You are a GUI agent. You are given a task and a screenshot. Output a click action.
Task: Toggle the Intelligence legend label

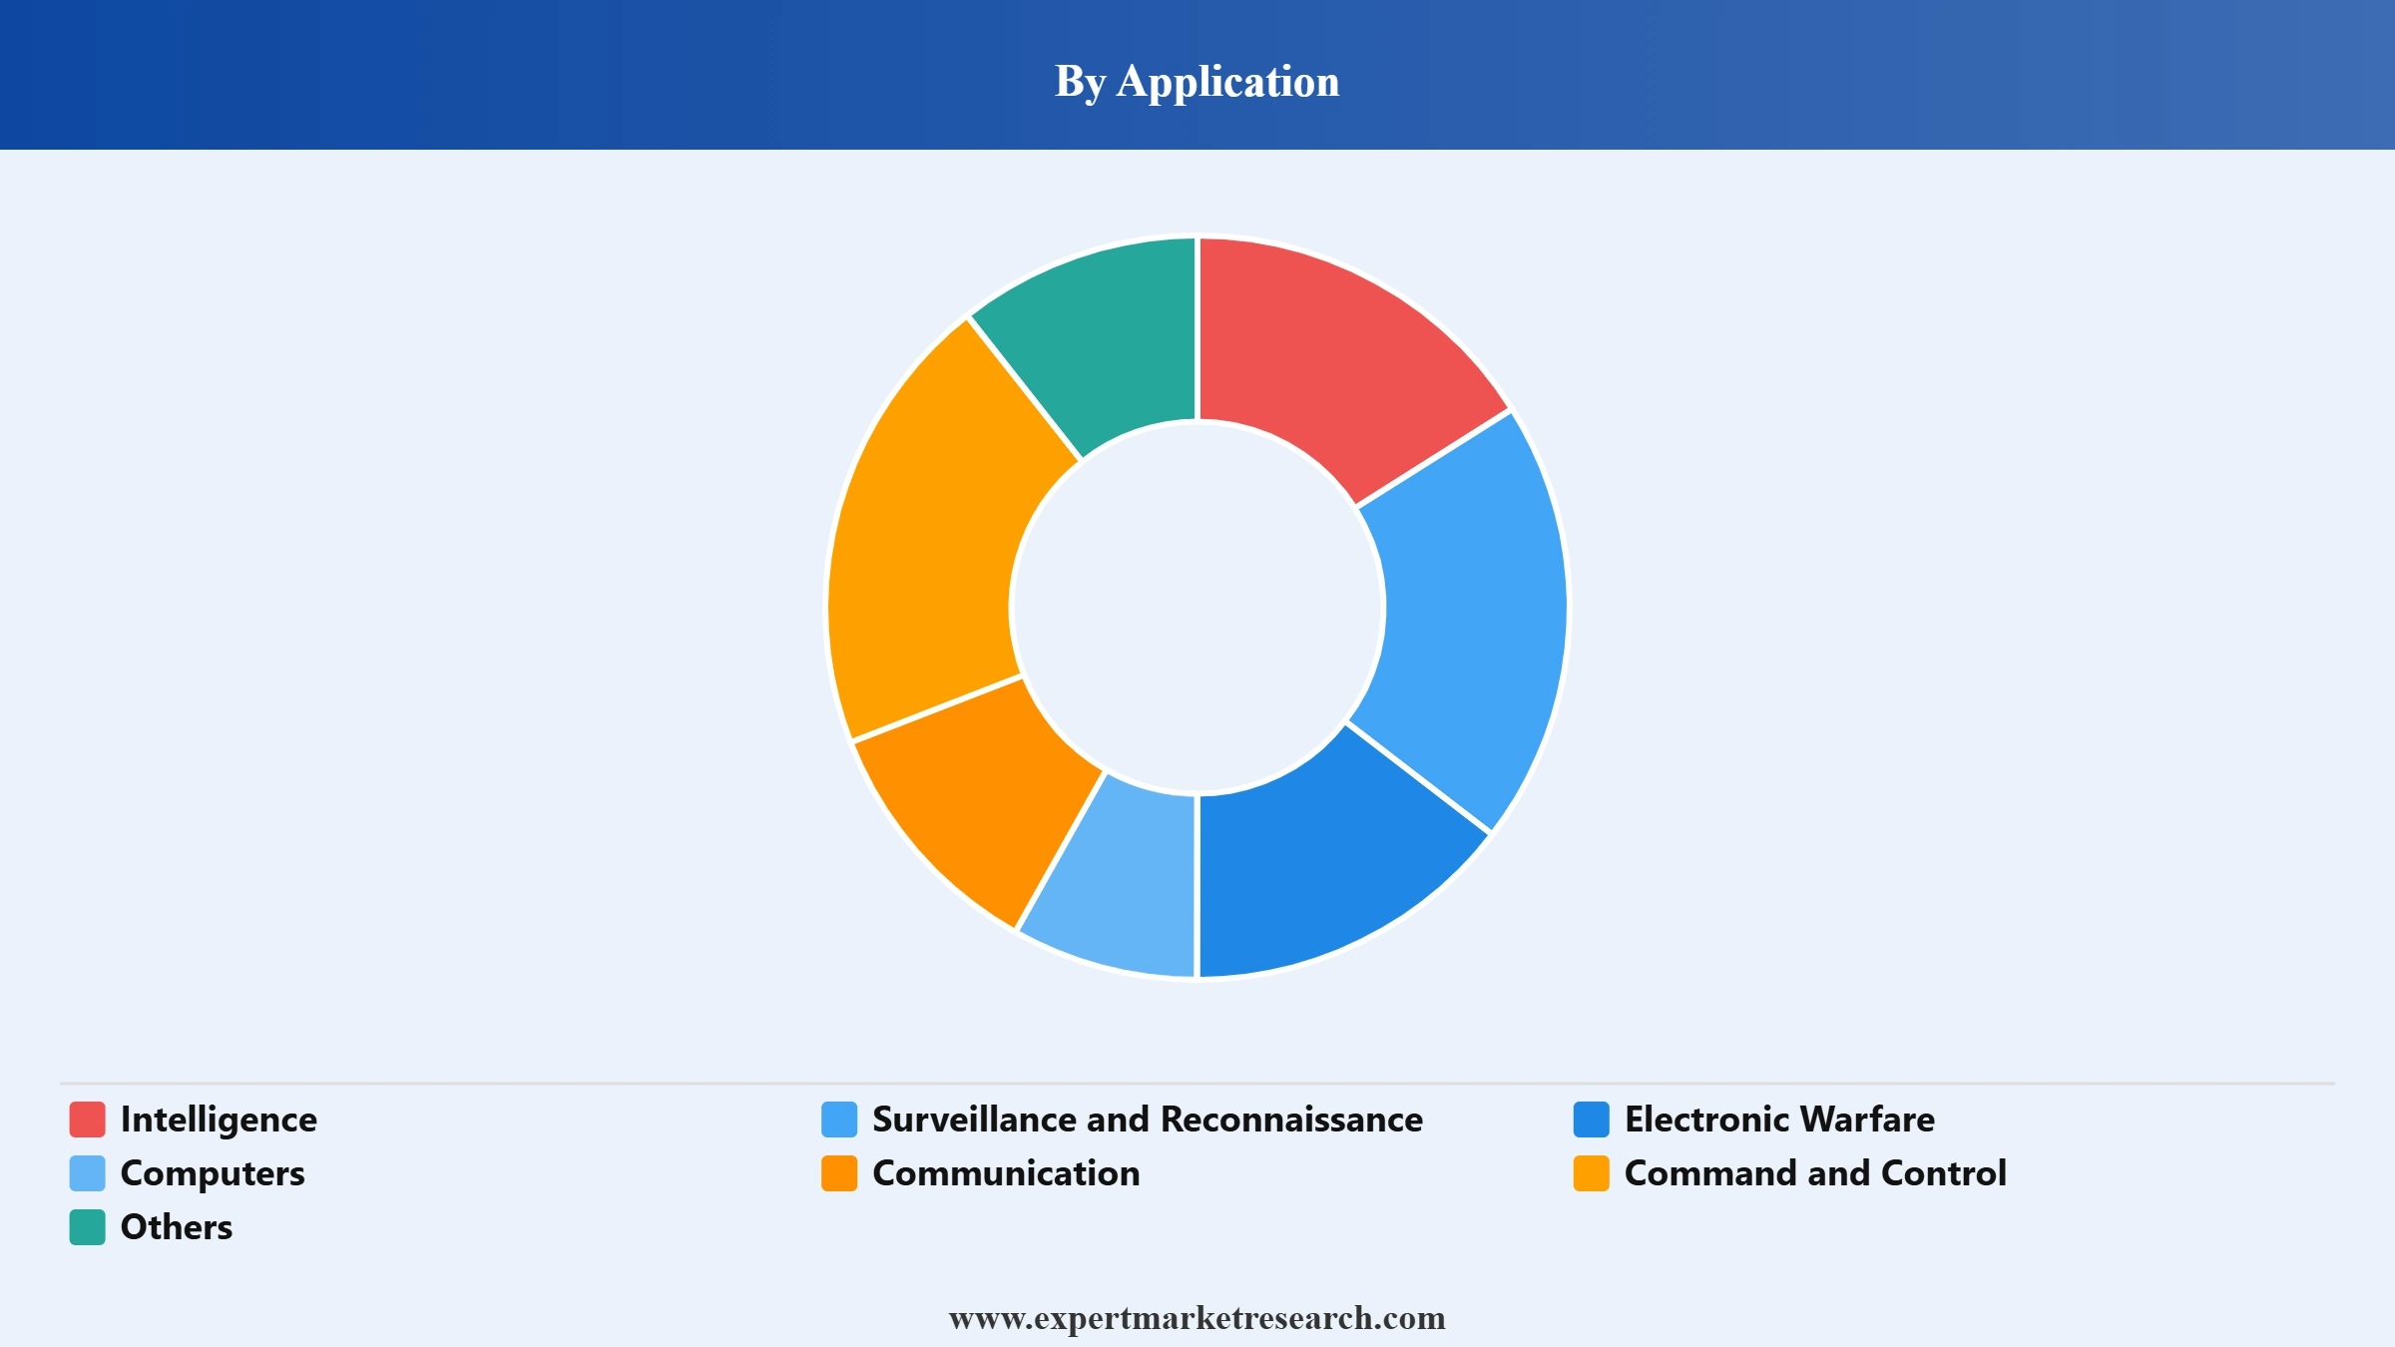219,1121
